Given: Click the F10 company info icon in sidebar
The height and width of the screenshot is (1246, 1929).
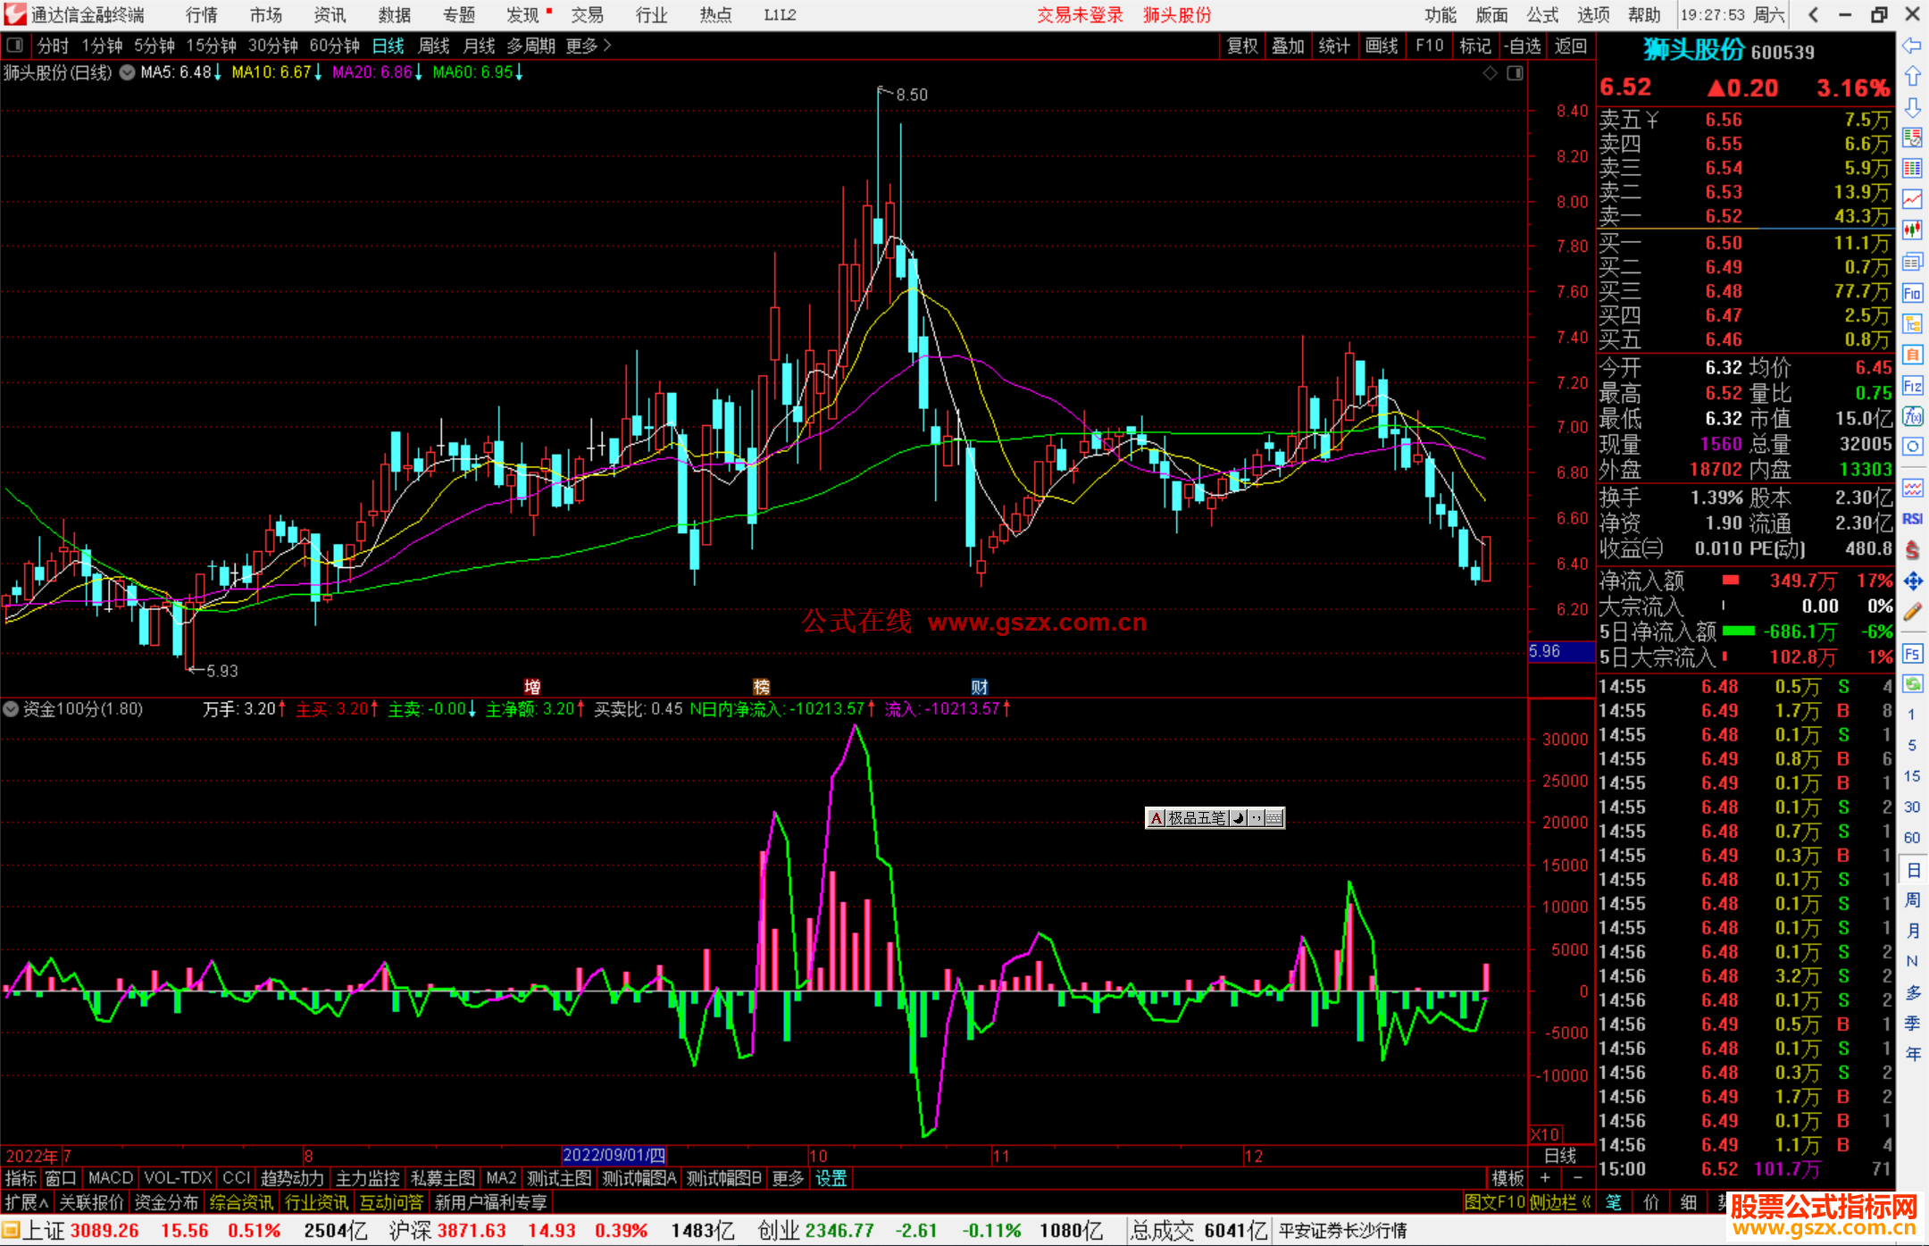Looking at the screenshot, I should (x=1912, y=293).
